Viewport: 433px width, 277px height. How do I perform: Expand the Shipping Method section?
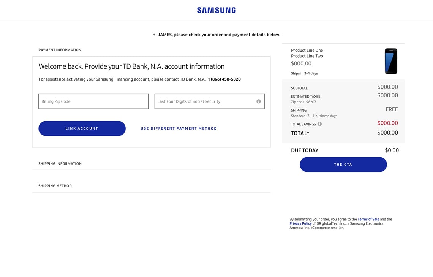click(55, 186)
